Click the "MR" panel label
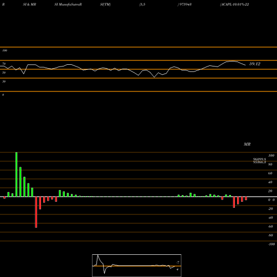 click(247, 144)
